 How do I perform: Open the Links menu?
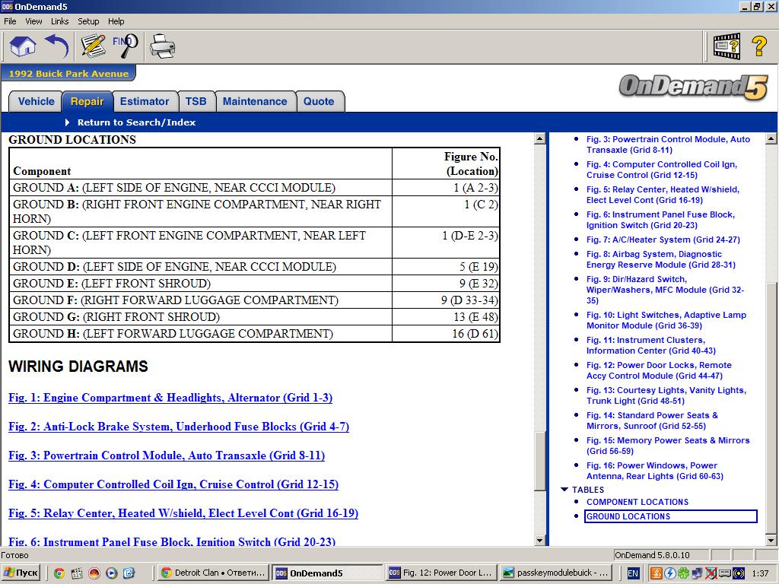coord(59,21)
